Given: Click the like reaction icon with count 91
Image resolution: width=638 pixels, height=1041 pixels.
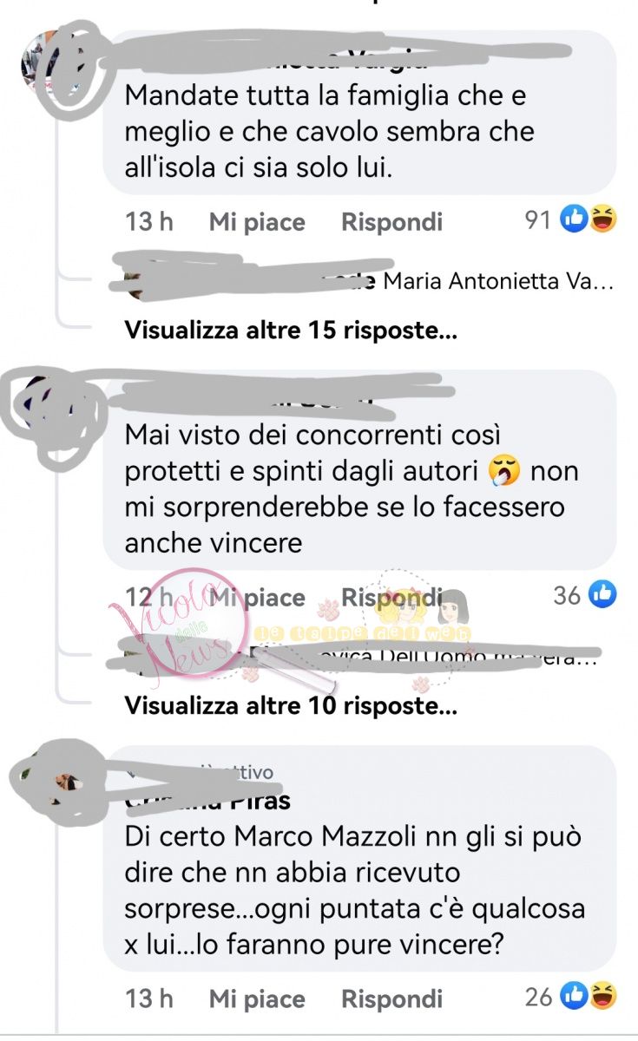Looking at the screenshot, I should click(574, 220).
